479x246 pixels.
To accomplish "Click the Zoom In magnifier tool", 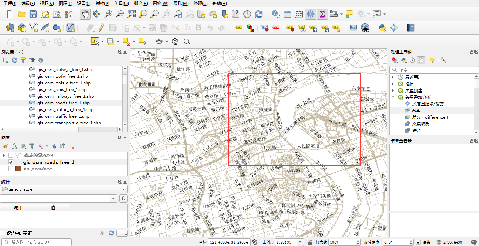I will click(x=108, y=14).
